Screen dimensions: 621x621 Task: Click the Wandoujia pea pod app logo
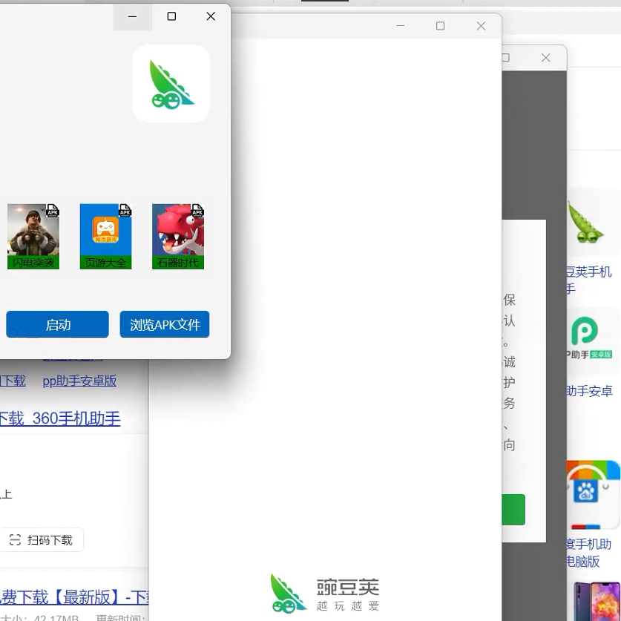171,84
